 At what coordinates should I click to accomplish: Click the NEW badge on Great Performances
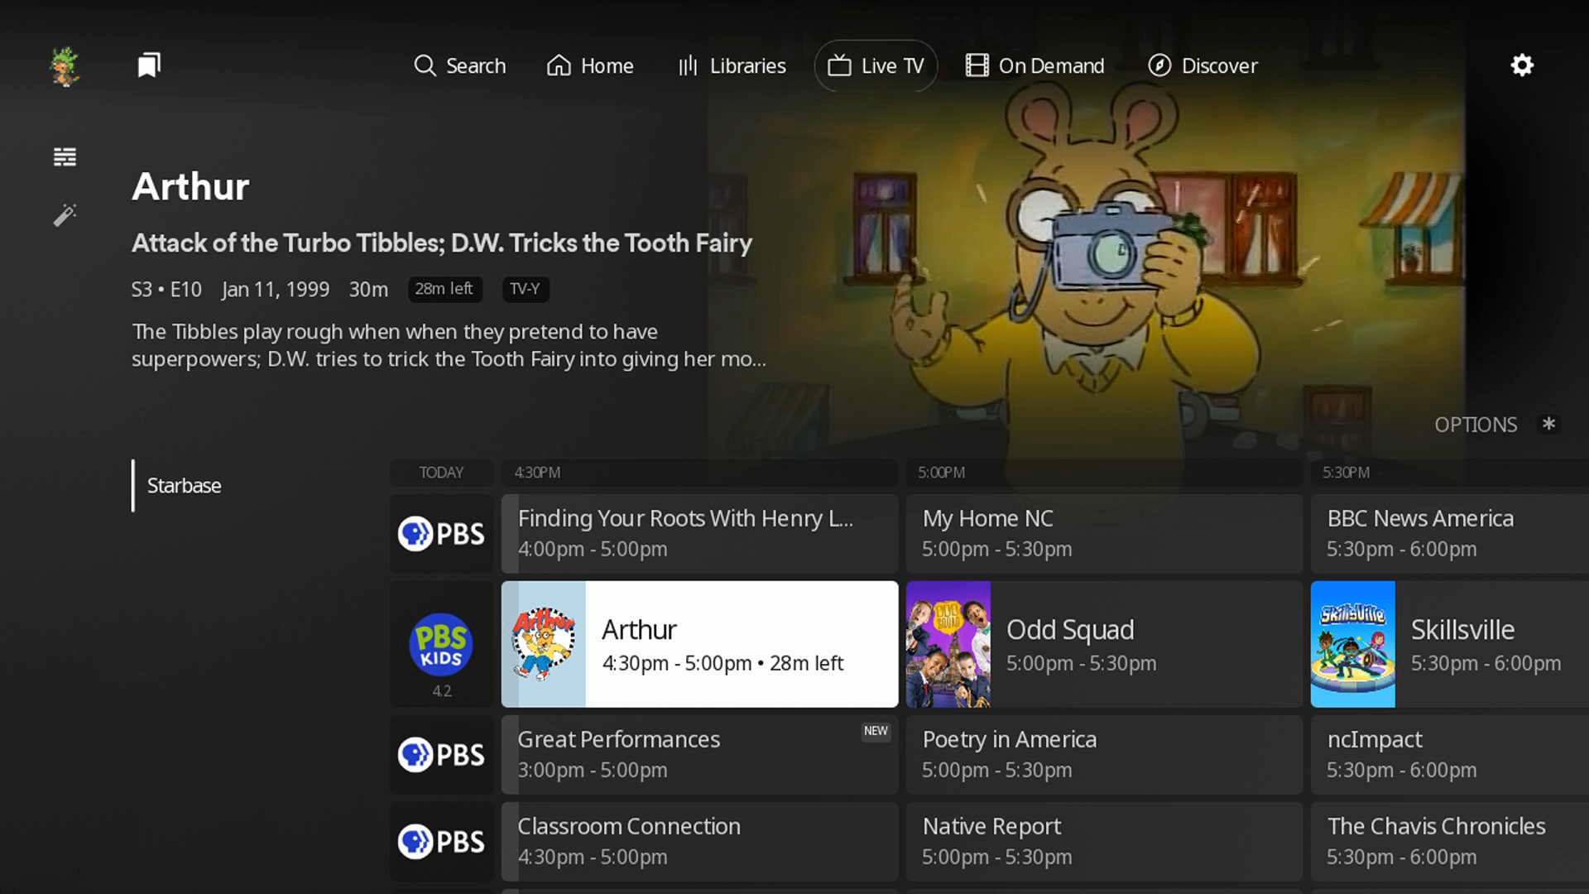pos(876,731)
